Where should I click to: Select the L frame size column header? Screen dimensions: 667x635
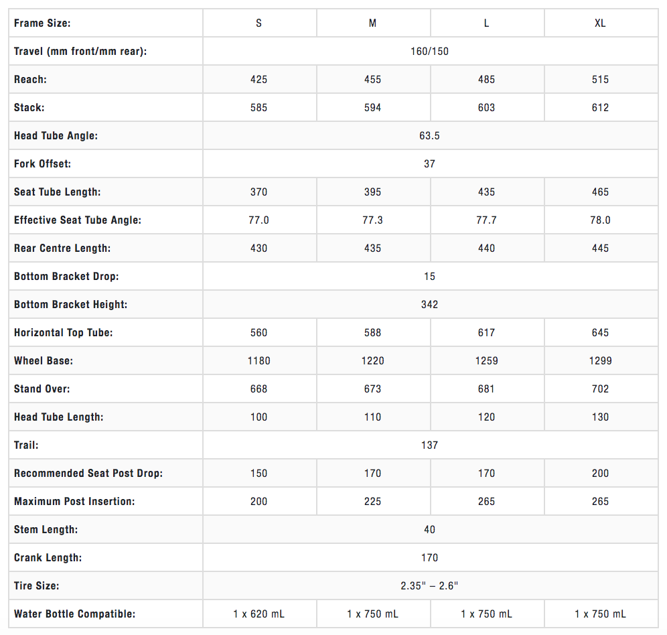click(486, 23)
